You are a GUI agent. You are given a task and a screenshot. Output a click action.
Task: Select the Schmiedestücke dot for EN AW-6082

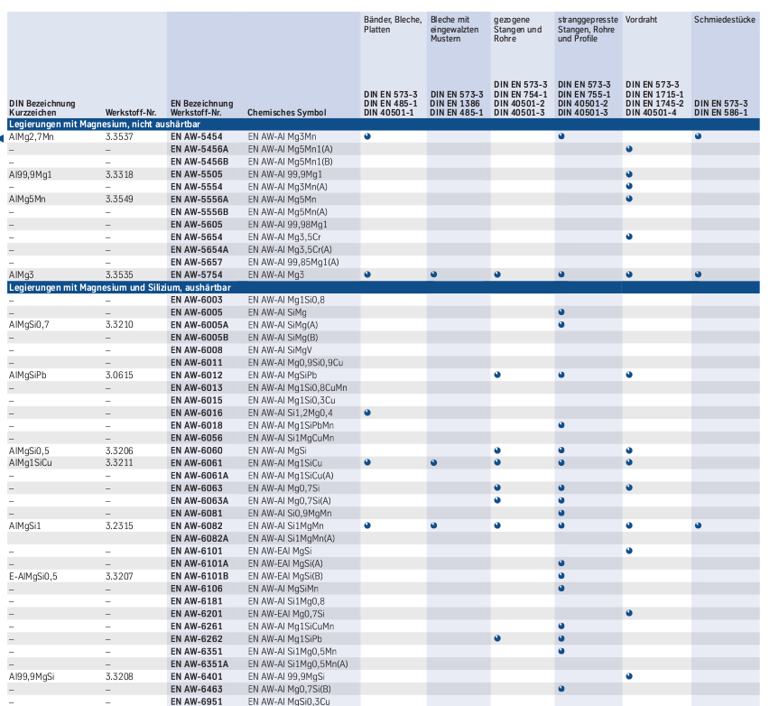pos(698,525)
